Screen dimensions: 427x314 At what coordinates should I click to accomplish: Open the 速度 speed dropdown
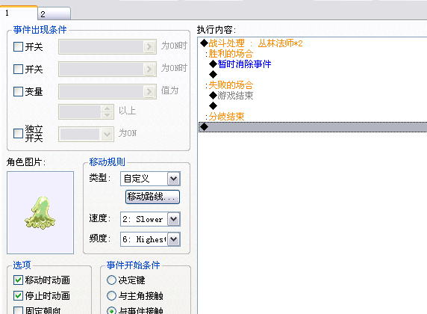pyautogui.click(x=173, y=219)
